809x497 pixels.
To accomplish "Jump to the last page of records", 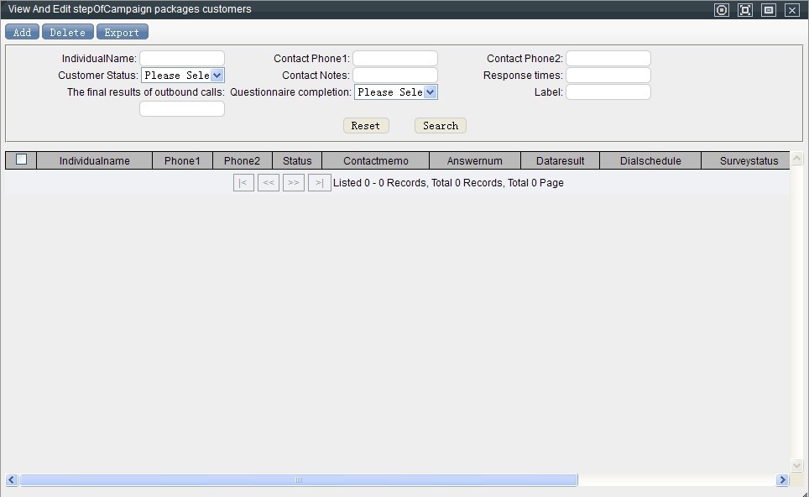I will tap(319, 183).
